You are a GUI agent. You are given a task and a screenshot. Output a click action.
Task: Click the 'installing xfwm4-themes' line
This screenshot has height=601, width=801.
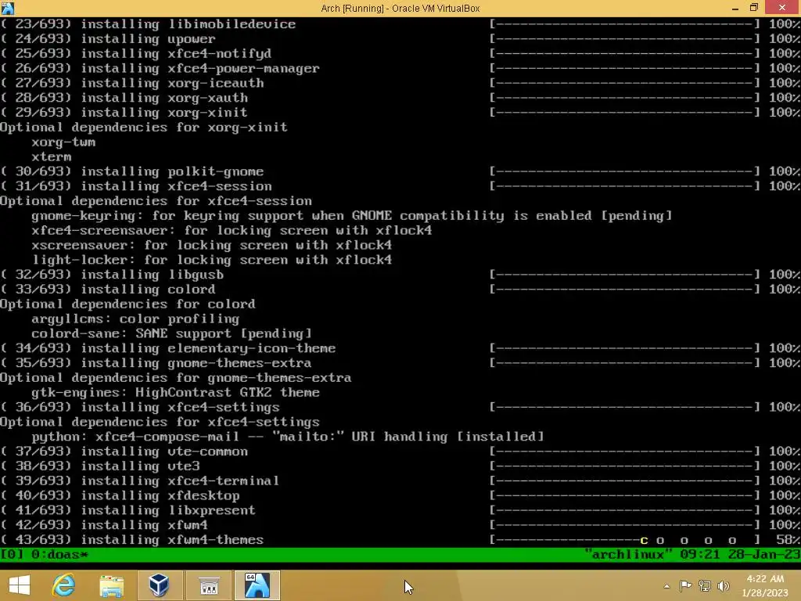click(131, 540)
